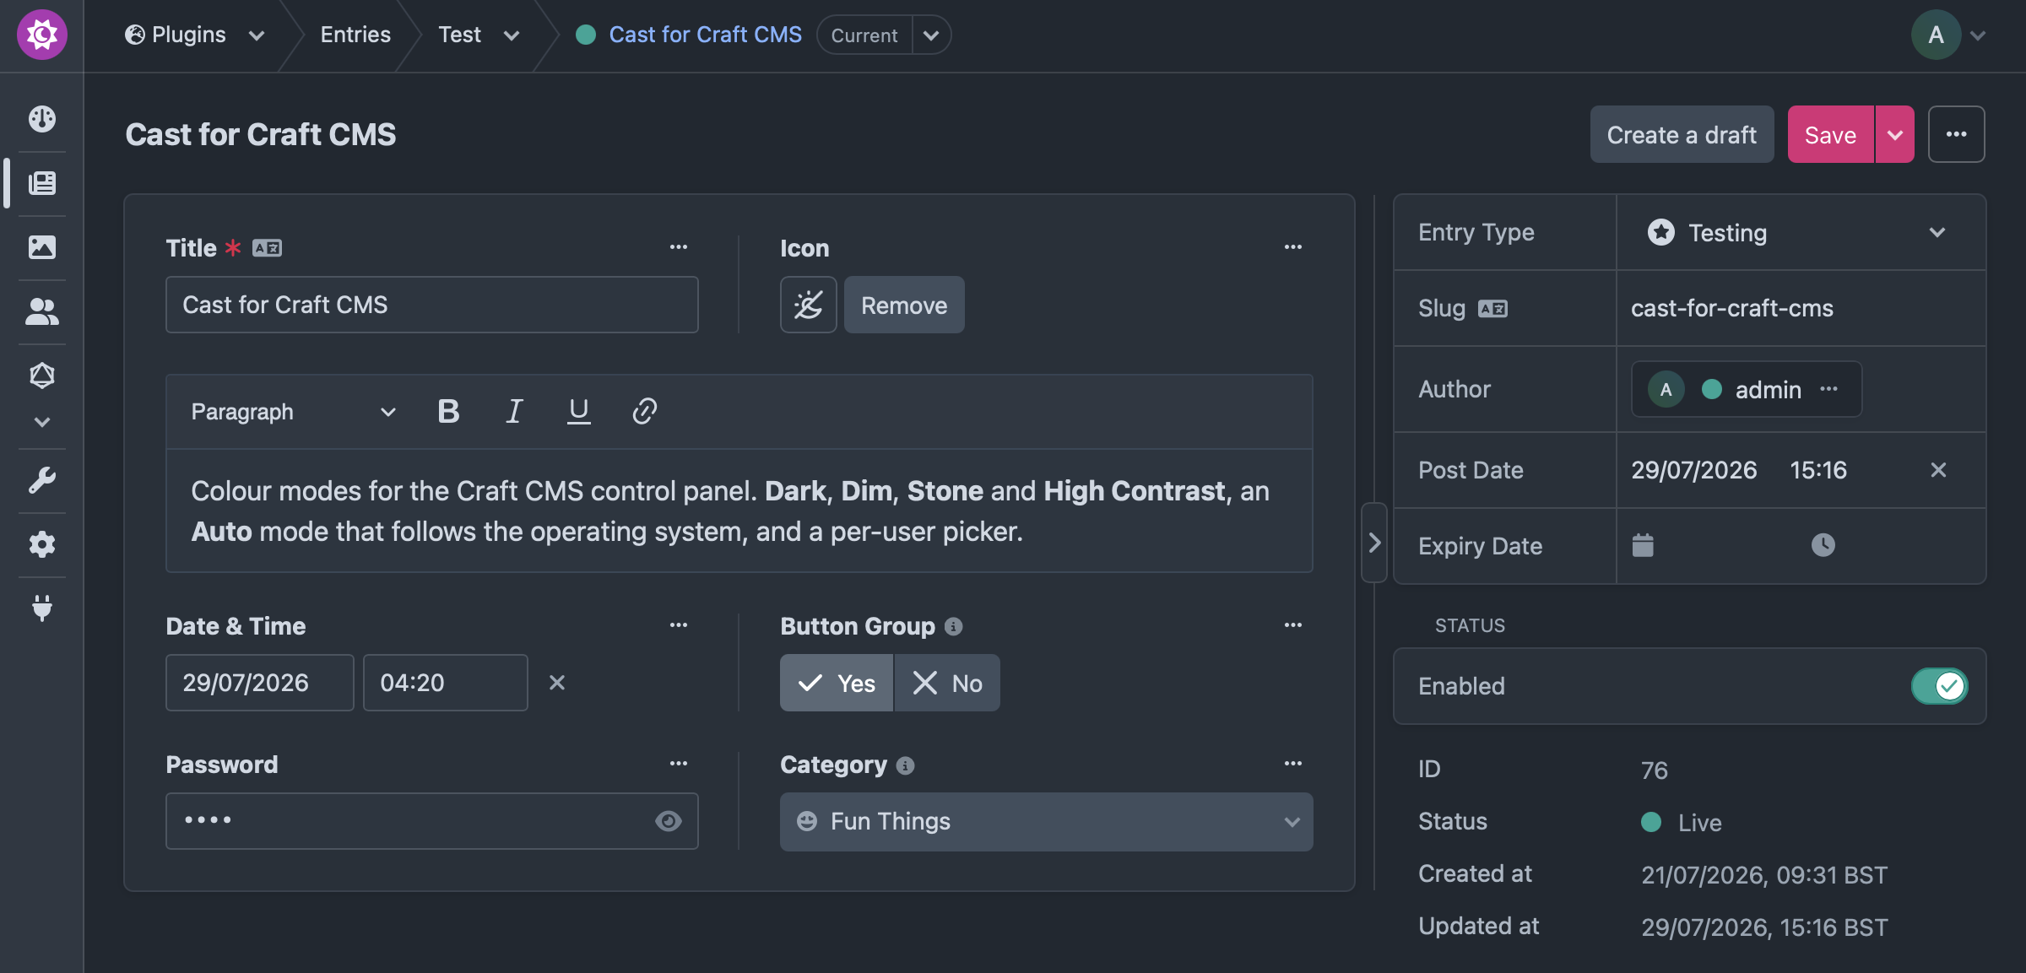Collapse the details sidebar panel

coord(1374,543)
